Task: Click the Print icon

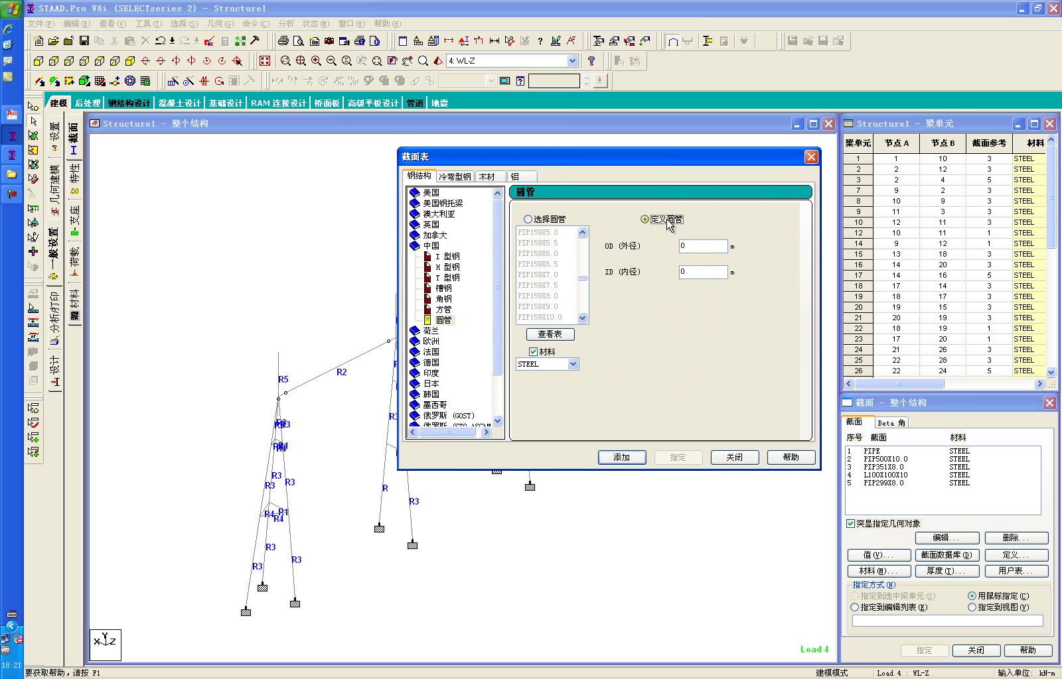Action: pyautogui.click(x=283, y=41)
